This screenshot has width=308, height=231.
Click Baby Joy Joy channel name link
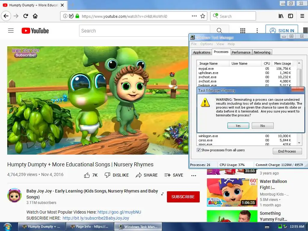pos(92,194)
